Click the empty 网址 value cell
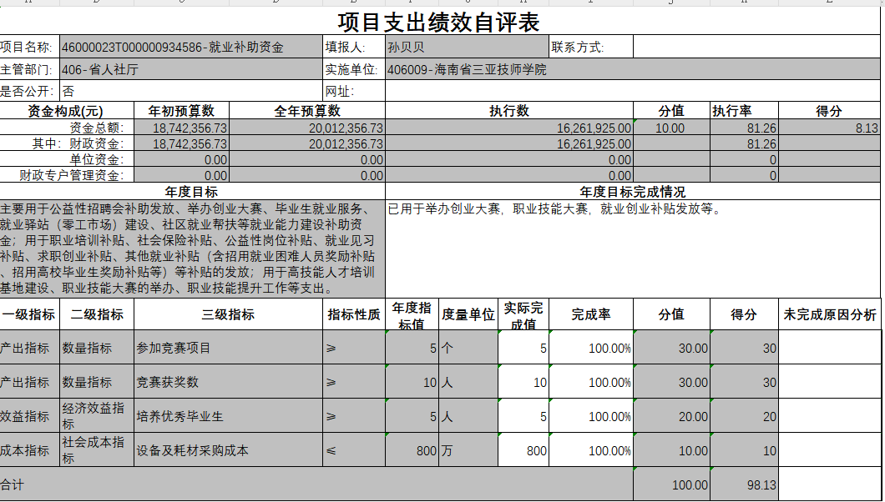The image size is (885, 502). 633,91
